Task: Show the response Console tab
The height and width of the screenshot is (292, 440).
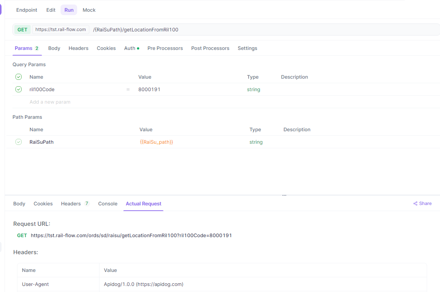Action: (x=108, y=203)
